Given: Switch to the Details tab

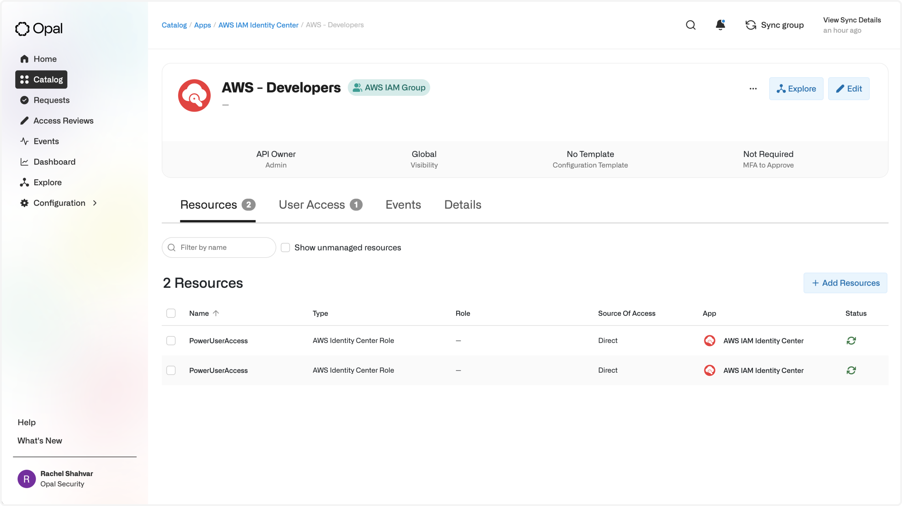Looking at the screenshot, I should [463, 205].
